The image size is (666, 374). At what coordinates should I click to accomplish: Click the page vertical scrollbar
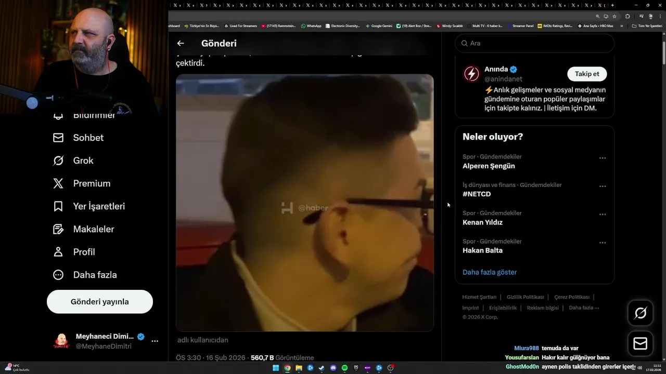663,52
